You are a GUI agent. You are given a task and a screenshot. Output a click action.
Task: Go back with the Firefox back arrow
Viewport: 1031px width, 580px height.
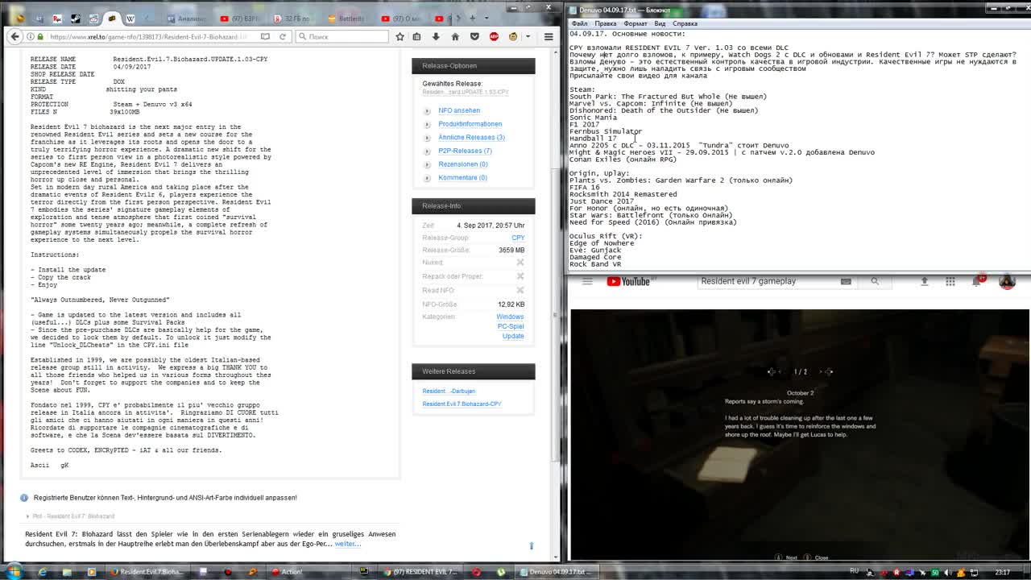[x=15, y=36]
